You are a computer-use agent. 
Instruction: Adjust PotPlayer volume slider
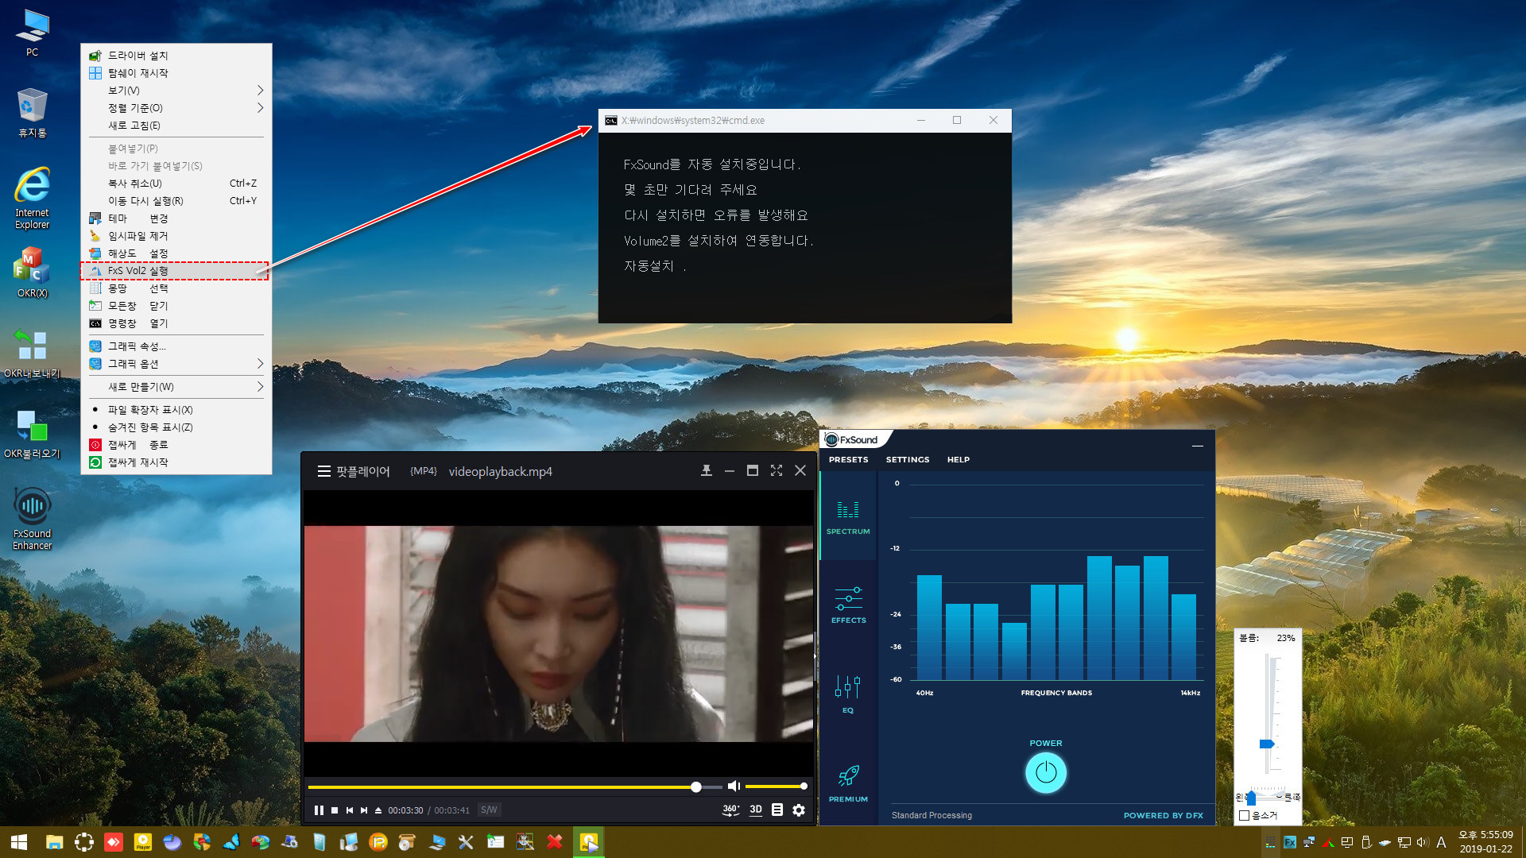point(775,786)
